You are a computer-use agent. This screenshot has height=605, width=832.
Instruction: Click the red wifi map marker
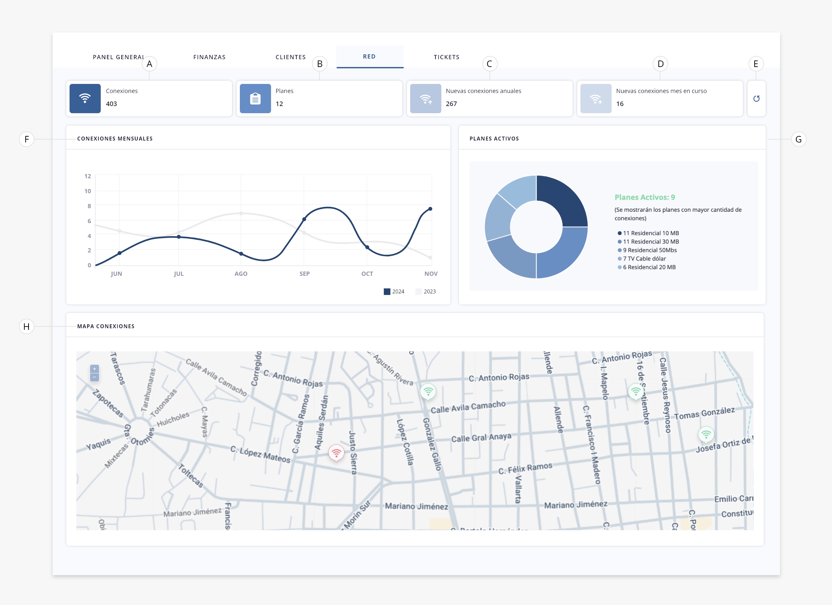pyautogui.click(x=336, y=453)
